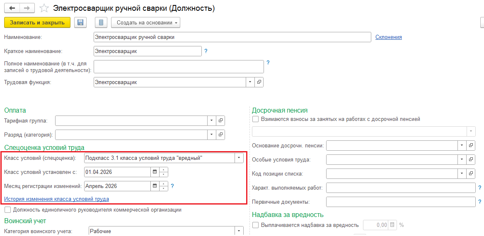Open Трудовая функция item with open-form icon
Image resolution: width=484 pixels, height=236 pixels.
coord(259,82)
